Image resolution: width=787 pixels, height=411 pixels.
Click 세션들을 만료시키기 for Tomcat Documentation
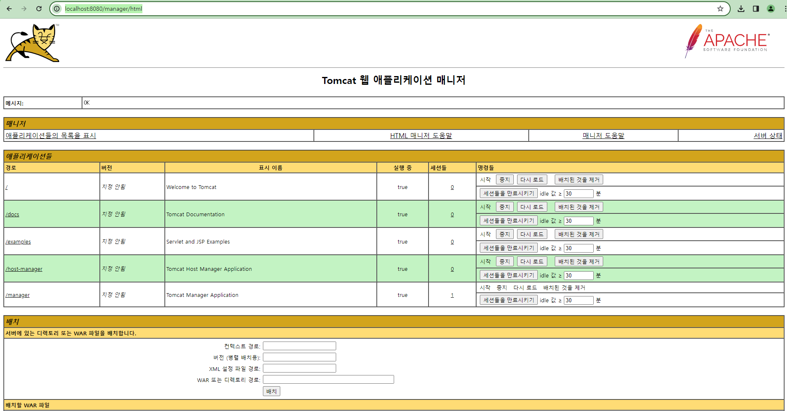point(509,221)
